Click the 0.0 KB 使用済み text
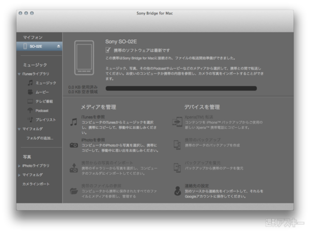The width and height of the screenshot is (310, 233). [83, 87]
